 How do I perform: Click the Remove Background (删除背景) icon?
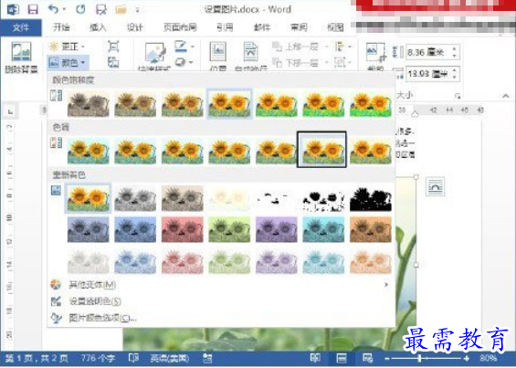pyautogui.click(x=21, y=52)
